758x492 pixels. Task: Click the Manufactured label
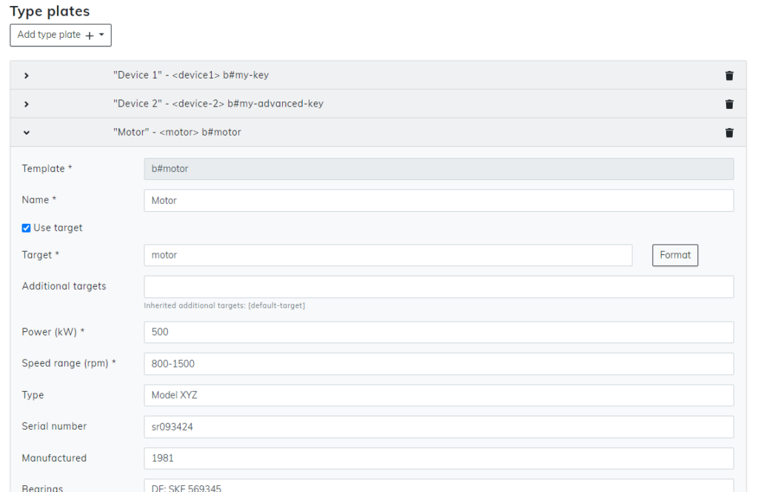[x=54, y=458]
